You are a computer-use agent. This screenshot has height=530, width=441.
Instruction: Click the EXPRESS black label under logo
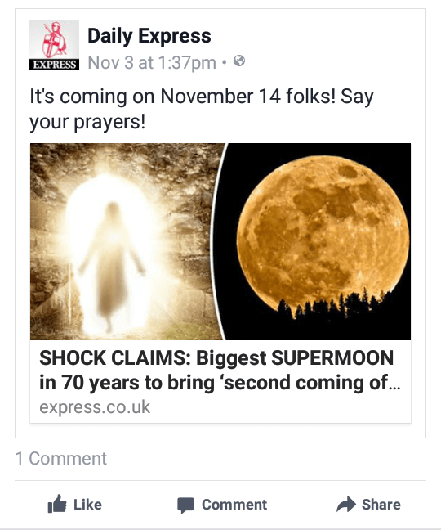click(54, 65)
